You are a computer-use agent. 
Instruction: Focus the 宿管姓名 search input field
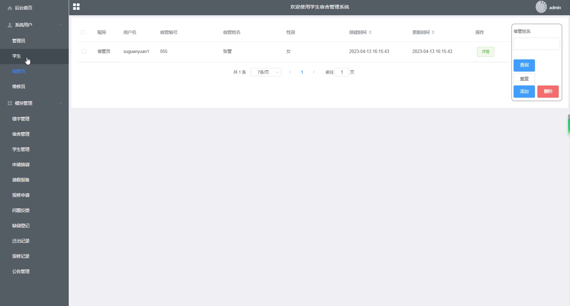point(537,44)
